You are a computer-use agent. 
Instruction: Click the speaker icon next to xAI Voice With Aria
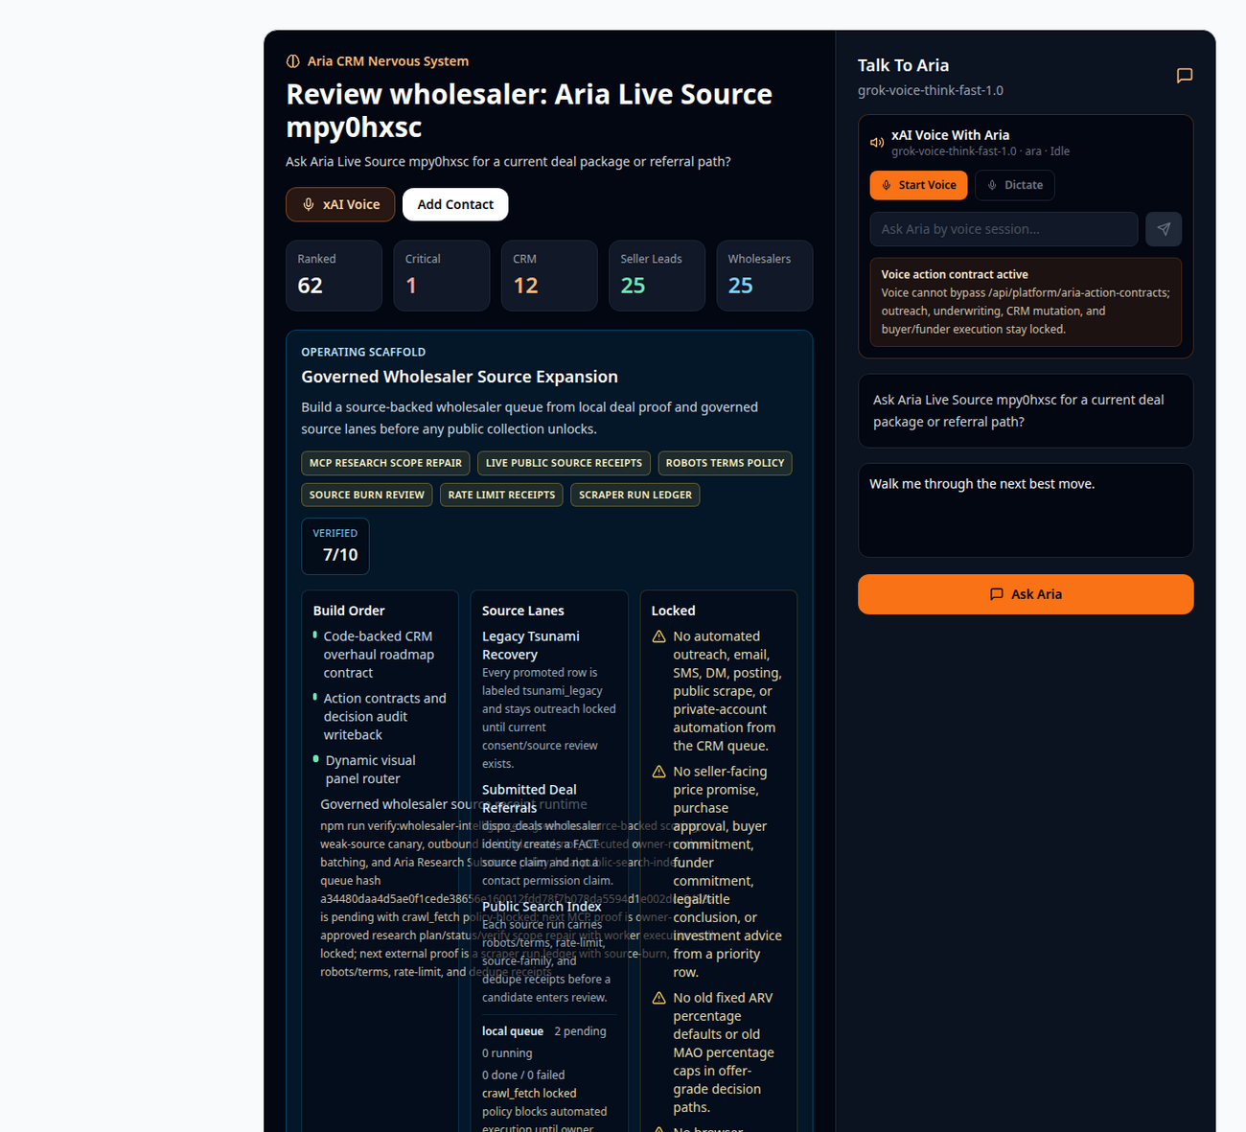(877, 143)
